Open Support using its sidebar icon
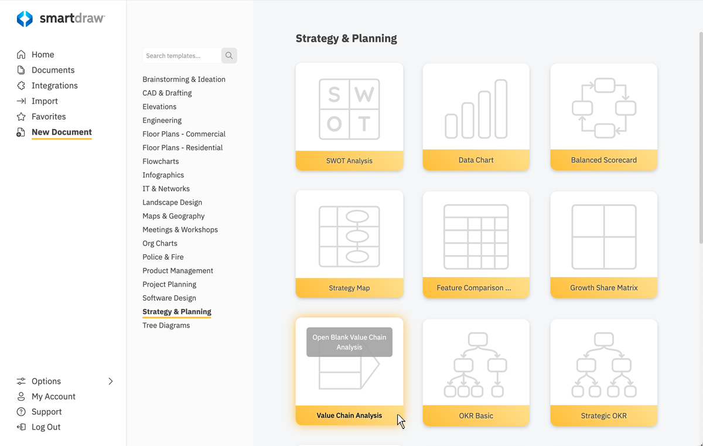703x446 pixels. tap(21, 411)
